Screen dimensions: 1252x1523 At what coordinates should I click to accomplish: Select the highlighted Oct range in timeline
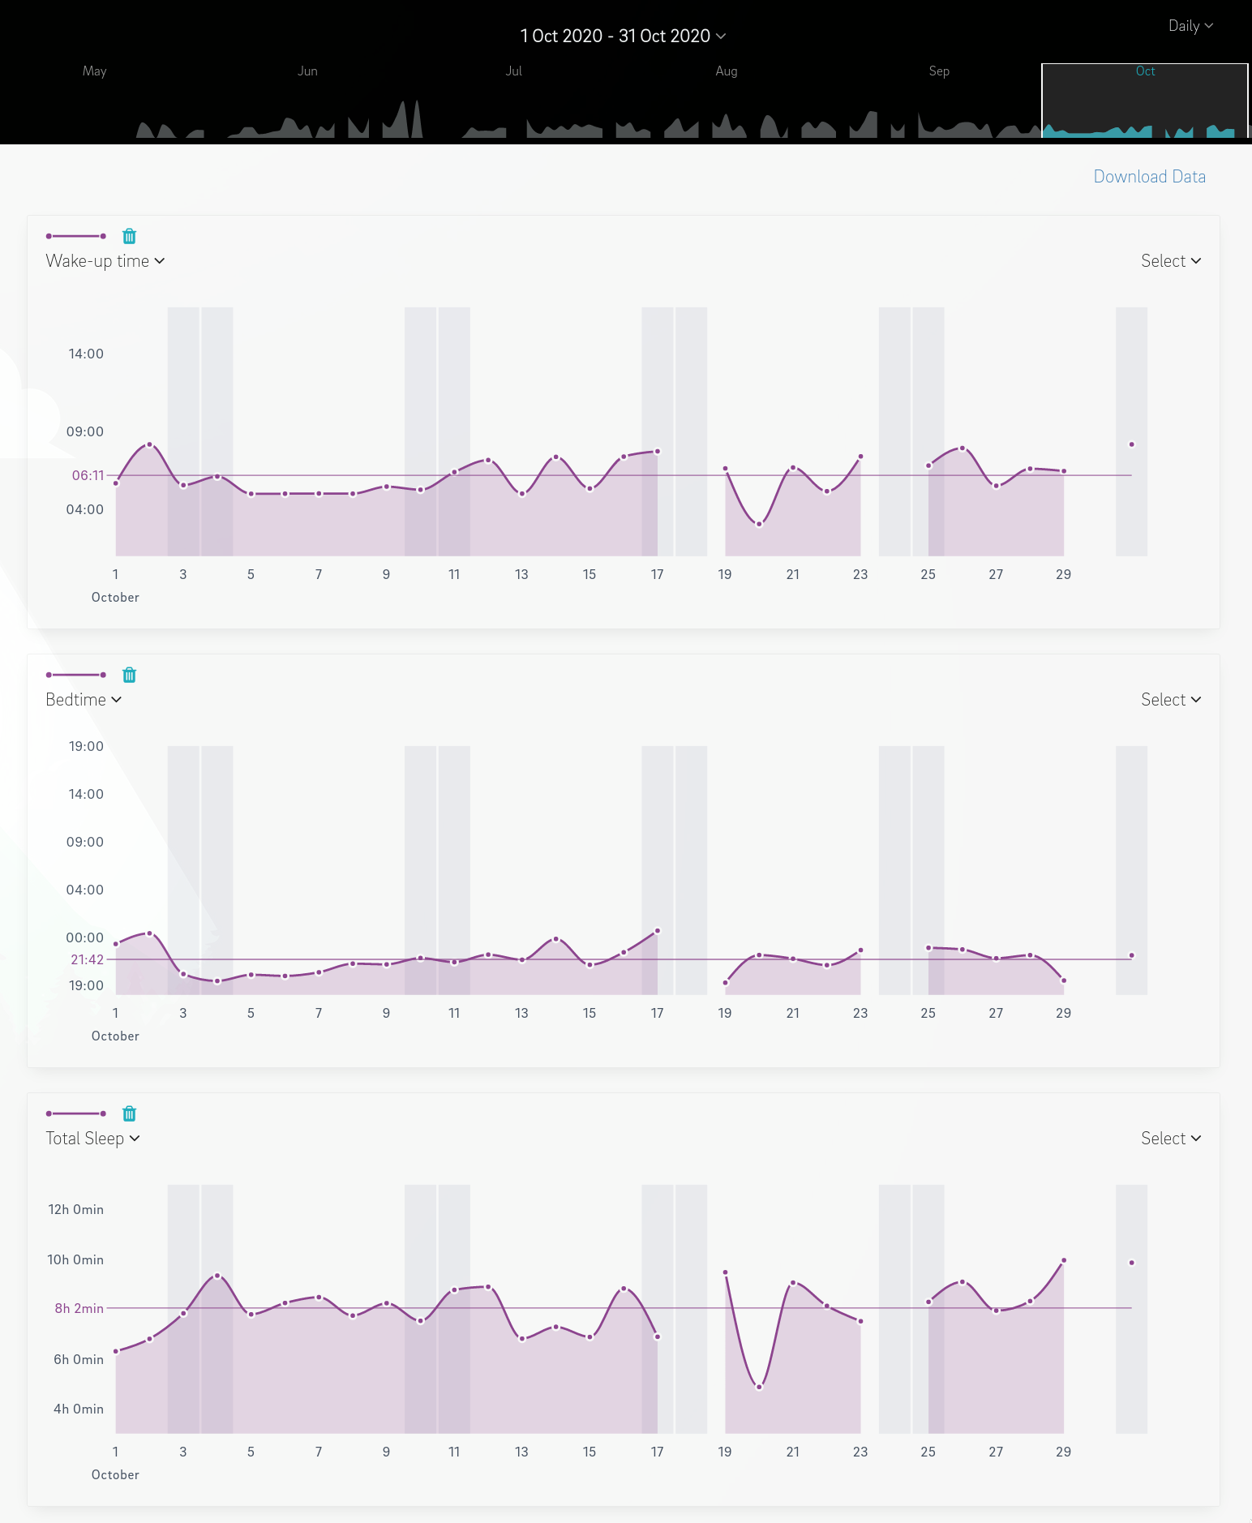[1144, 101]
